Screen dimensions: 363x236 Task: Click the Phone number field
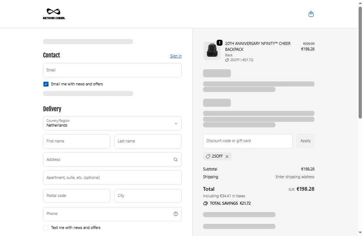point(112,214)
